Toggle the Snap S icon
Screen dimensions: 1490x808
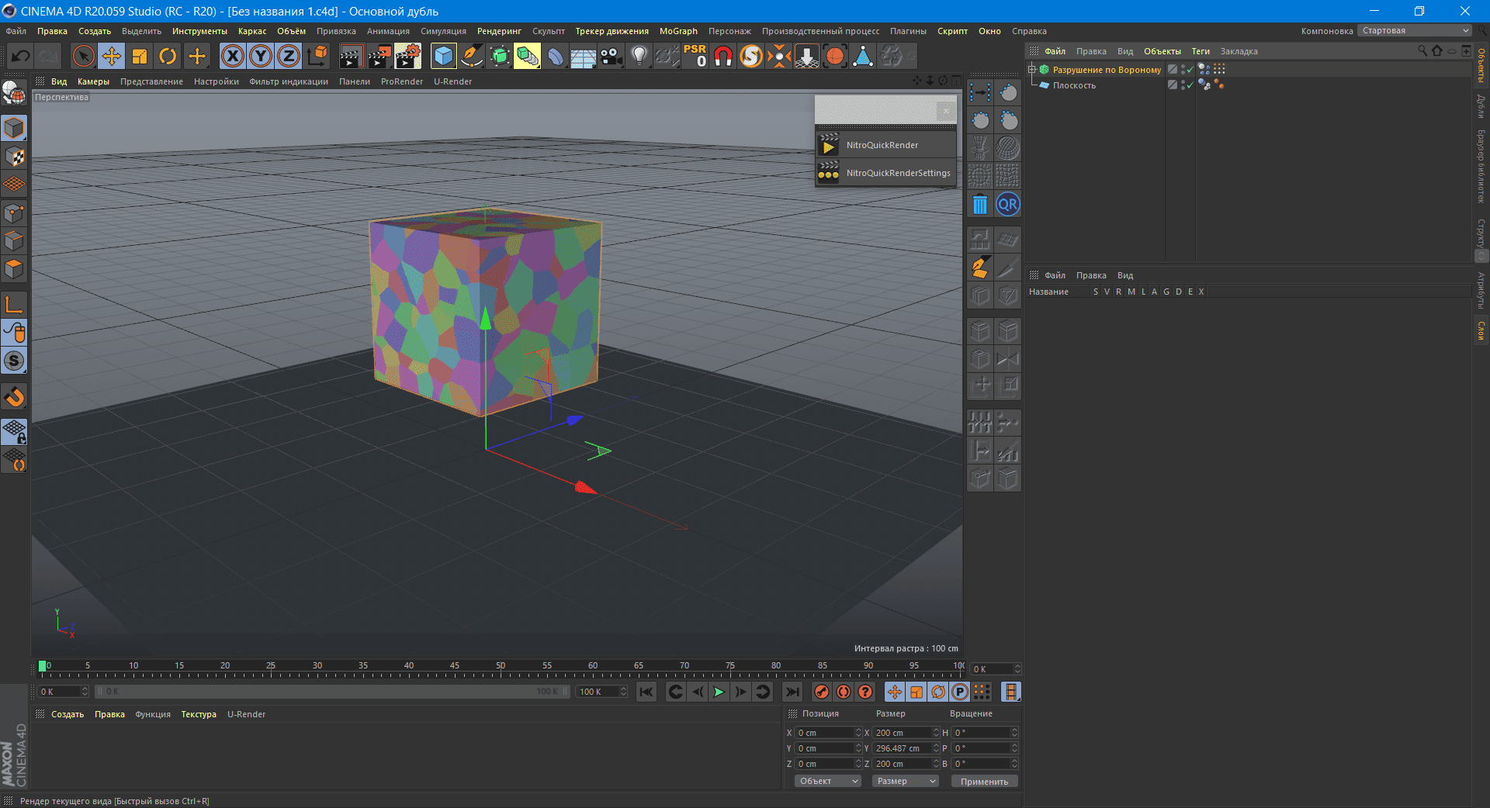point(15,361)
